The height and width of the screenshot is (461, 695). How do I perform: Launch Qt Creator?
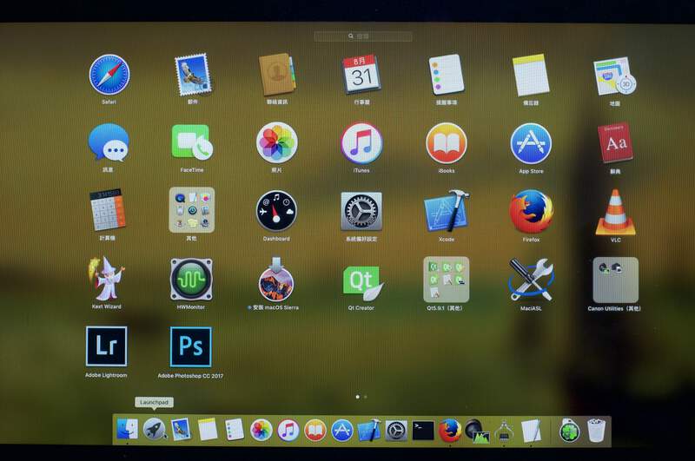(x=362, y=281)
